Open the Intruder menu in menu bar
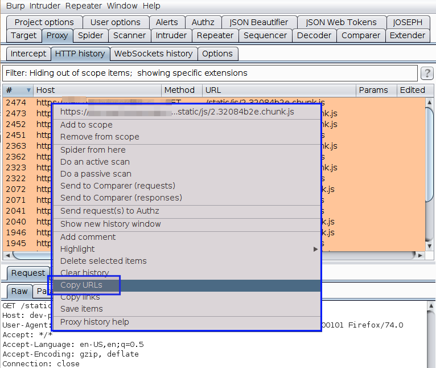Screen dimensions: 436x368 [x=45, y=6]
